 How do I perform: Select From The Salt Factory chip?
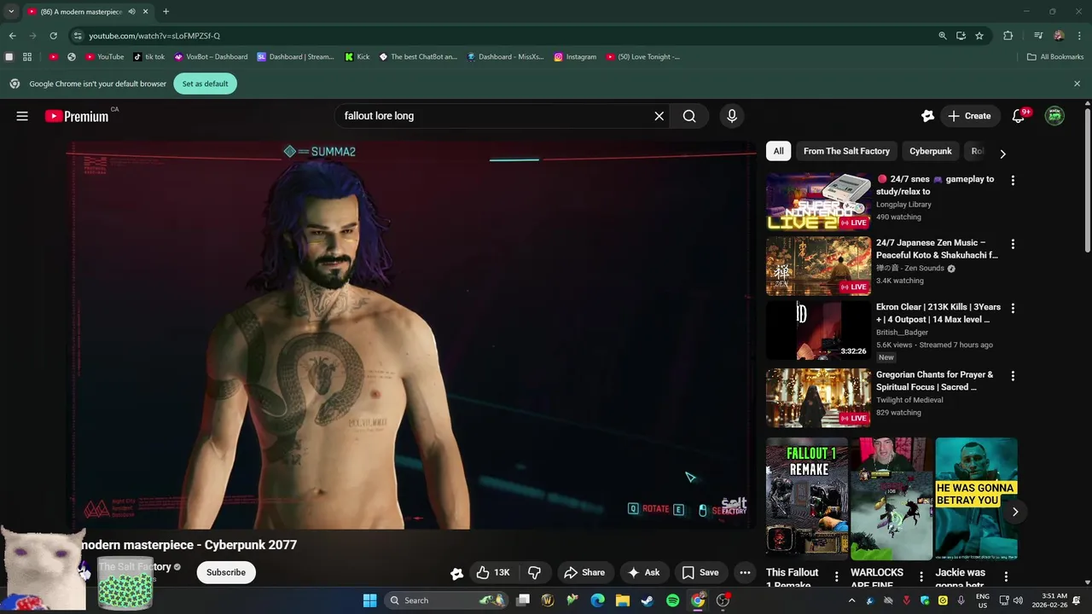846,151
